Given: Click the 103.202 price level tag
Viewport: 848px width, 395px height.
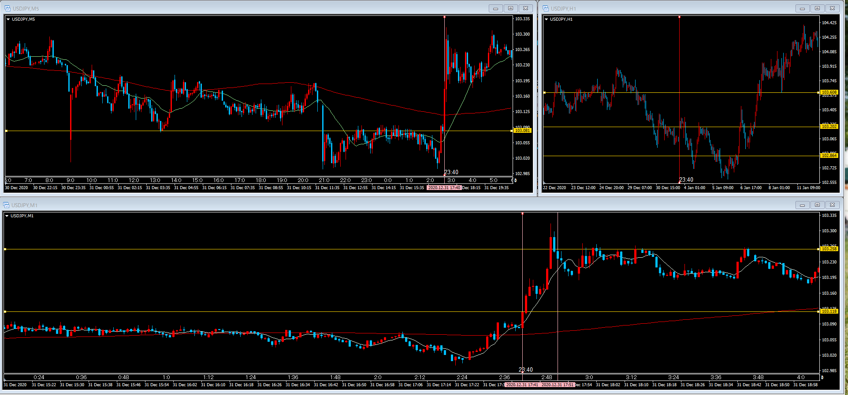Looking at the screenshot, I should [x=829, y=127].
